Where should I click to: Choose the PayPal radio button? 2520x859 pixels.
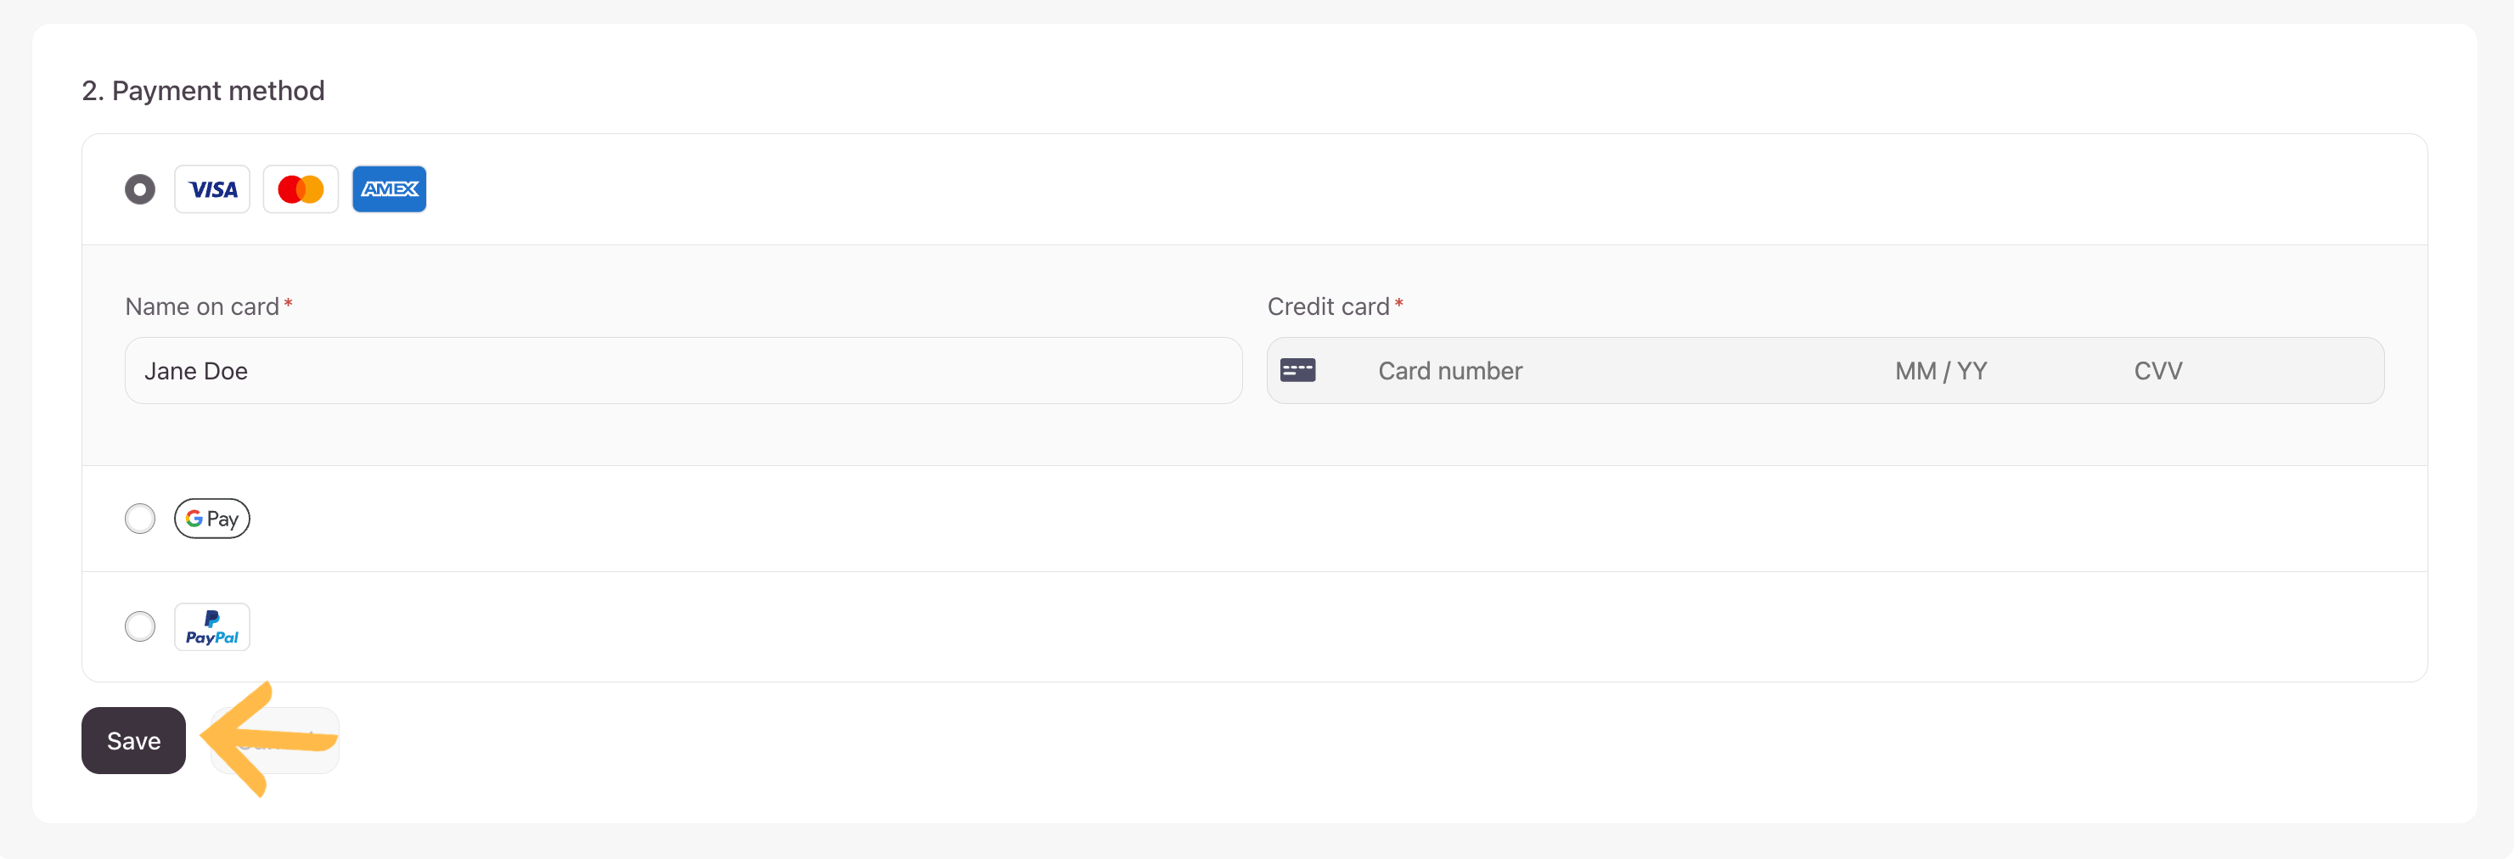tap(140, 627)
